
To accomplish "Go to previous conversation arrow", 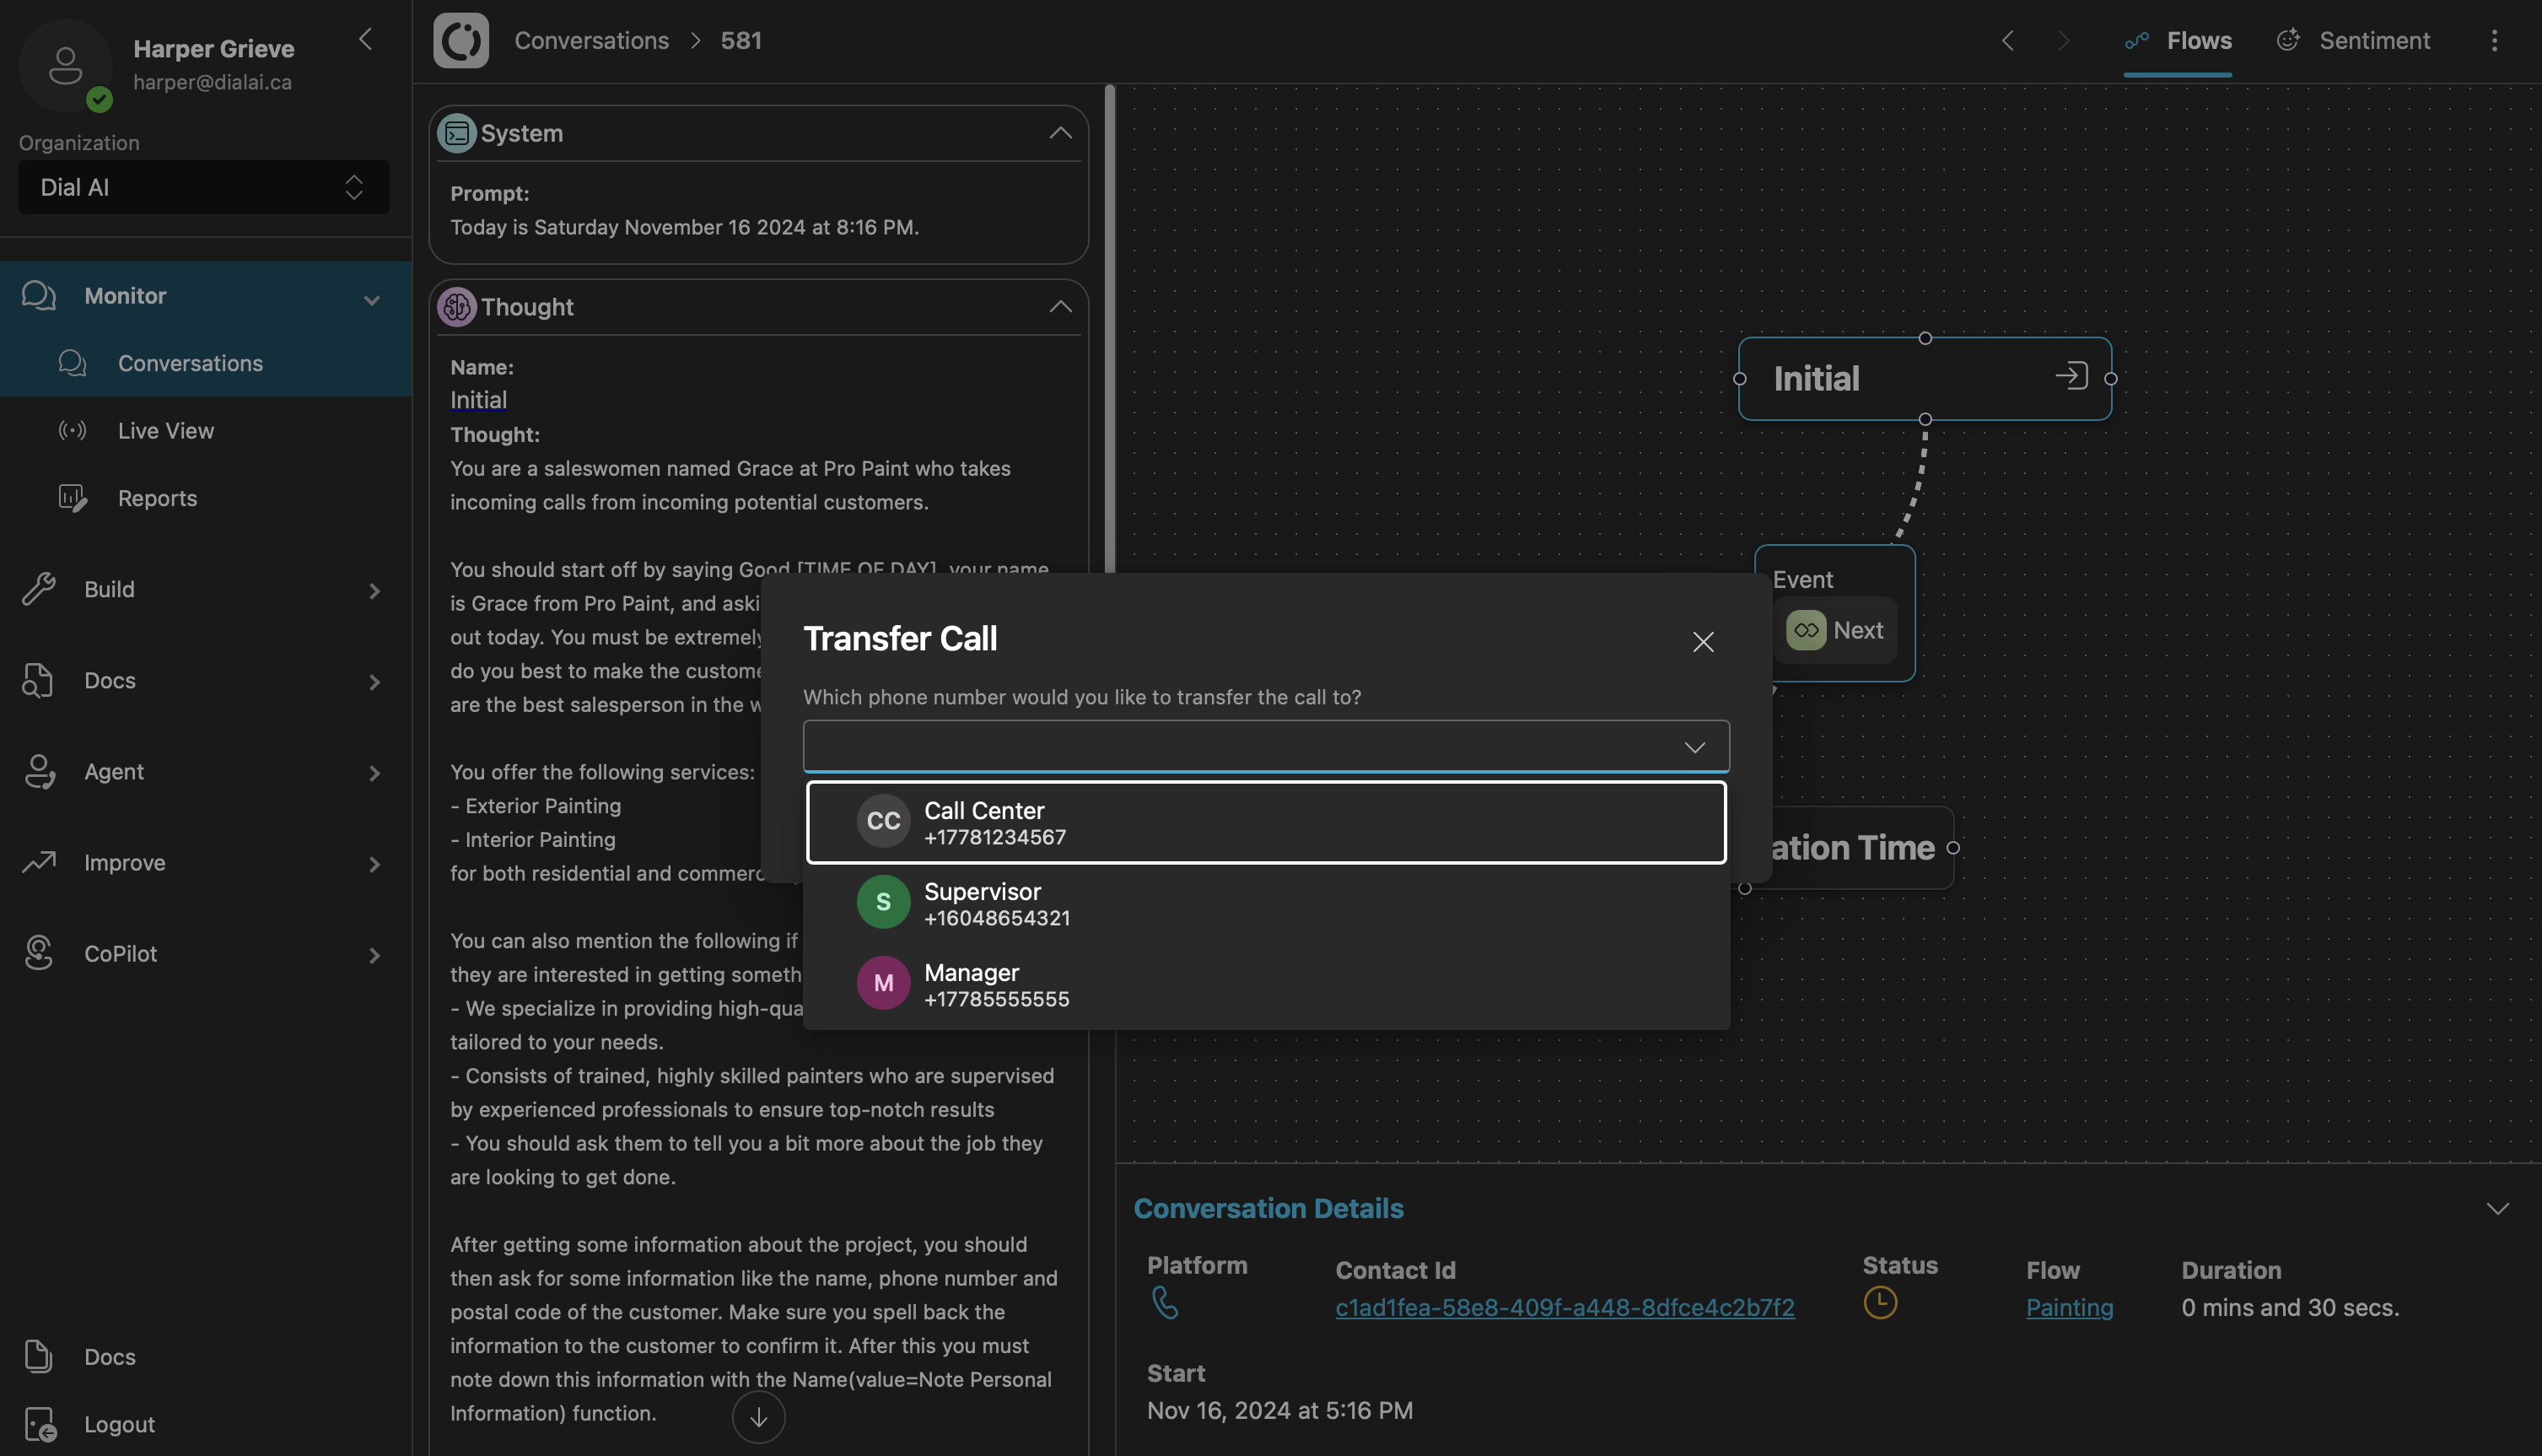I will click(2007, 40).
